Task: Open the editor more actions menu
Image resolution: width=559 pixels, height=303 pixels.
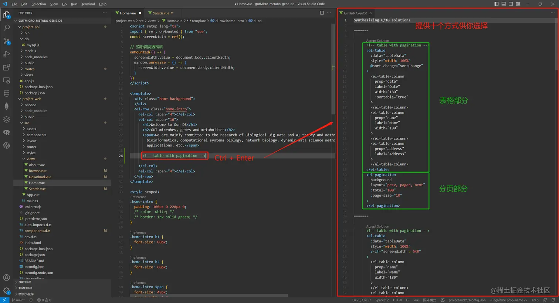Action: 329,13
